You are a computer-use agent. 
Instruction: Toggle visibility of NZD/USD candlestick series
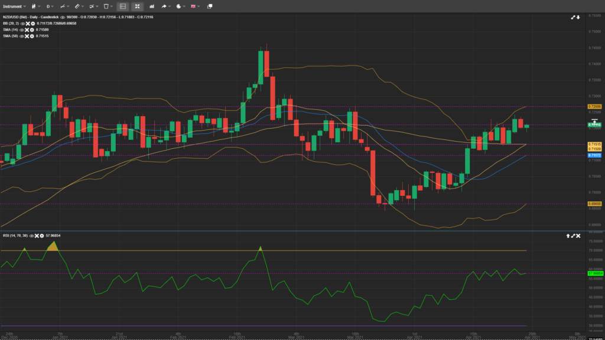pyautogui.click(x=63, y=17)
